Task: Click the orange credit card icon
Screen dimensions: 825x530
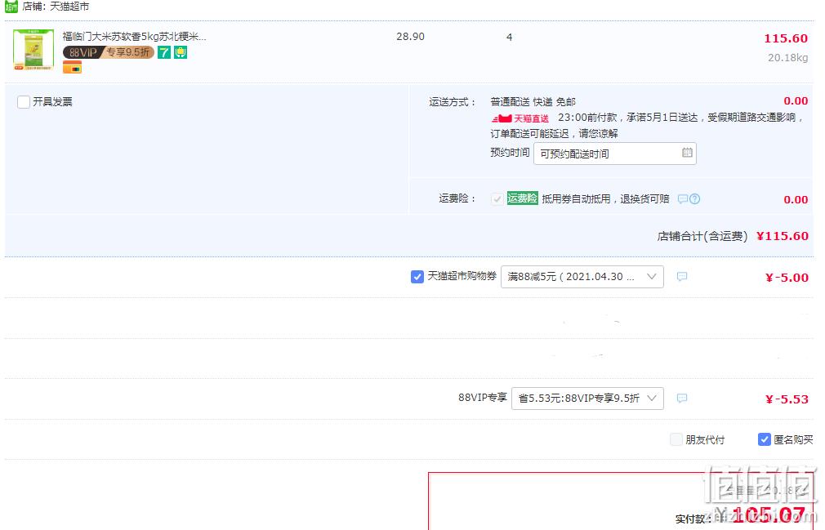Action: point(72,67)
